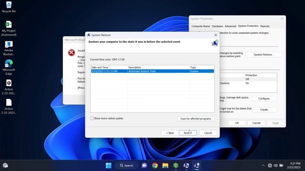Click Scan for affected programs

point(196,118)
